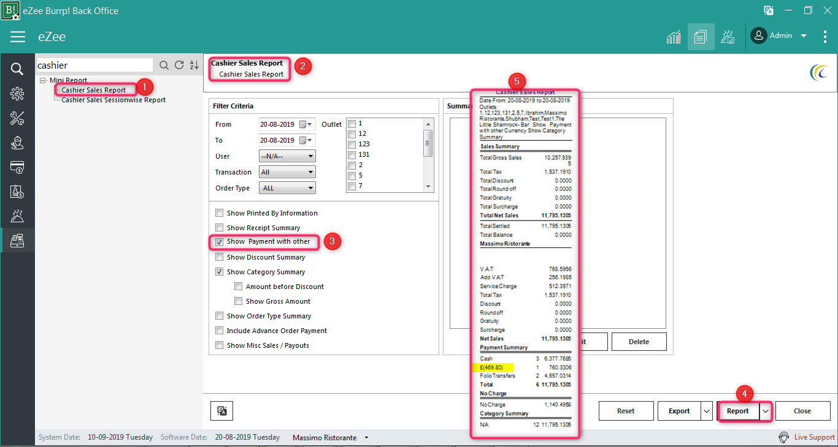This screenshot has width=838, height=447.
Task: Check Include Advance Order Payment
Action: coord(219,331)
